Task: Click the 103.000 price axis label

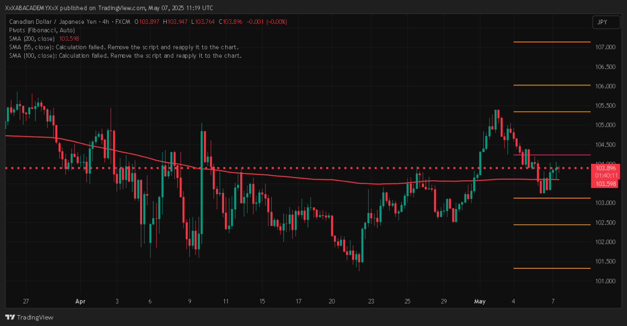Action: click(604, 203)
